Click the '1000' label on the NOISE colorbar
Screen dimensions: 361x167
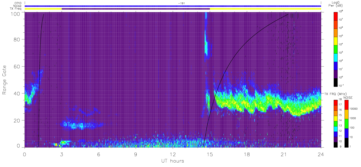[x=353, y=118]
